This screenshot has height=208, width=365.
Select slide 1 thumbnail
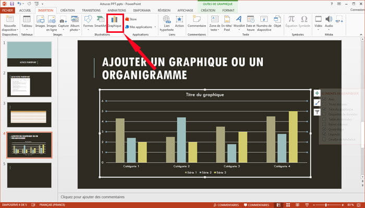pyautogui.click(x=29, y=54)
